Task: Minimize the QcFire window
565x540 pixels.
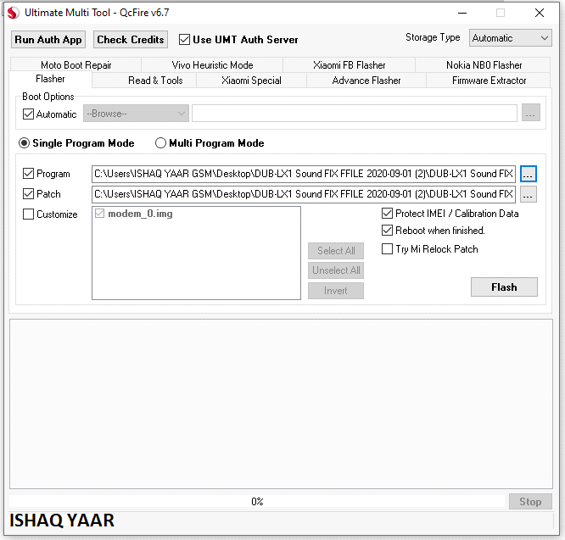Action: tap(462, 13)
